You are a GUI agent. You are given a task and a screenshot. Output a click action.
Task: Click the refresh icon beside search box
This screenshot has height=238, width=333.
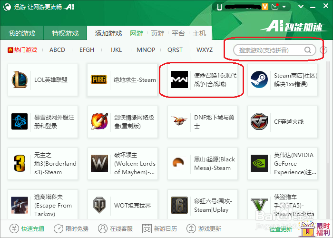pos(323,50)
